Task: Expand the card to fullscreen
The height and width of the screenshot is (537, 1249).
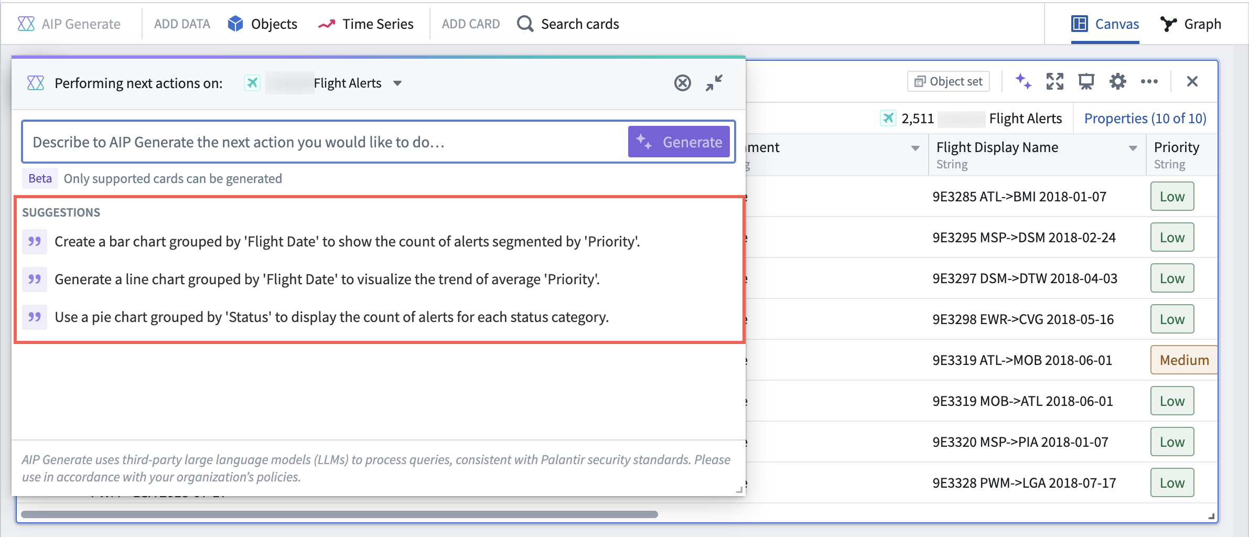Action: click(x=1055, y=81)
